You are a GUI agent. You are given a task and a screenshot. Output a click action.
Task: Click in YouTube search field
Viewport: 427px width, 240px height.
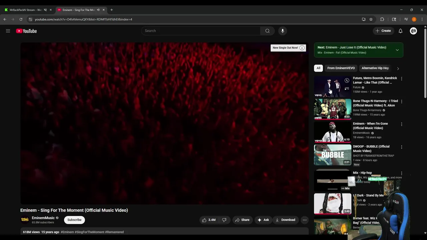coord(201,31)
